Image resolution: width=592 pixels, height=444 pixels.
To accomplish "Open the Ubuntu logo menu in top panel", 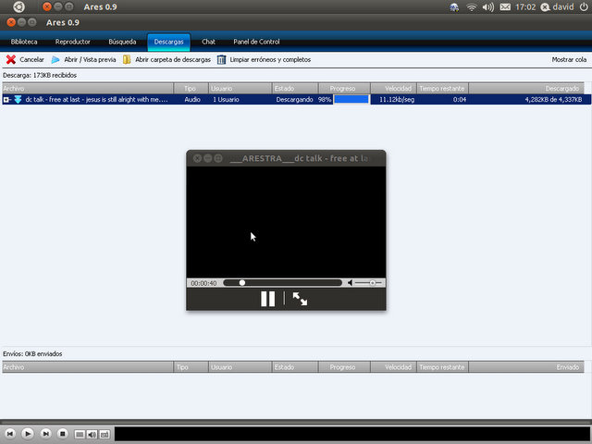I will pos(18,6).
